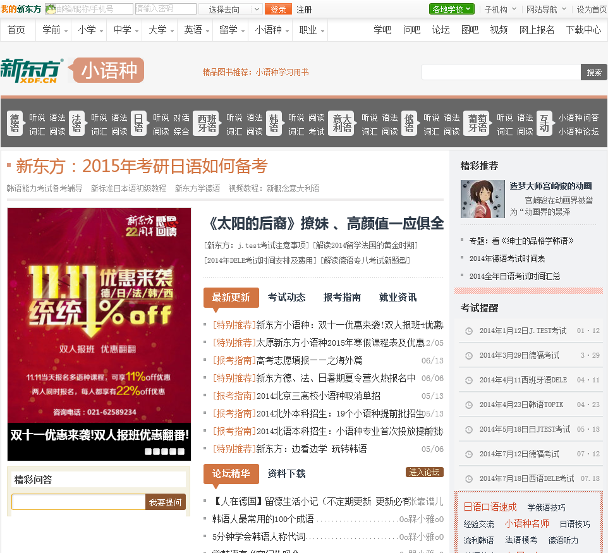The height and width of the screenshot is (553, 608).
Task: Click clock icon beside 2014年7月18日西语DELE考试
Action: 469,478
